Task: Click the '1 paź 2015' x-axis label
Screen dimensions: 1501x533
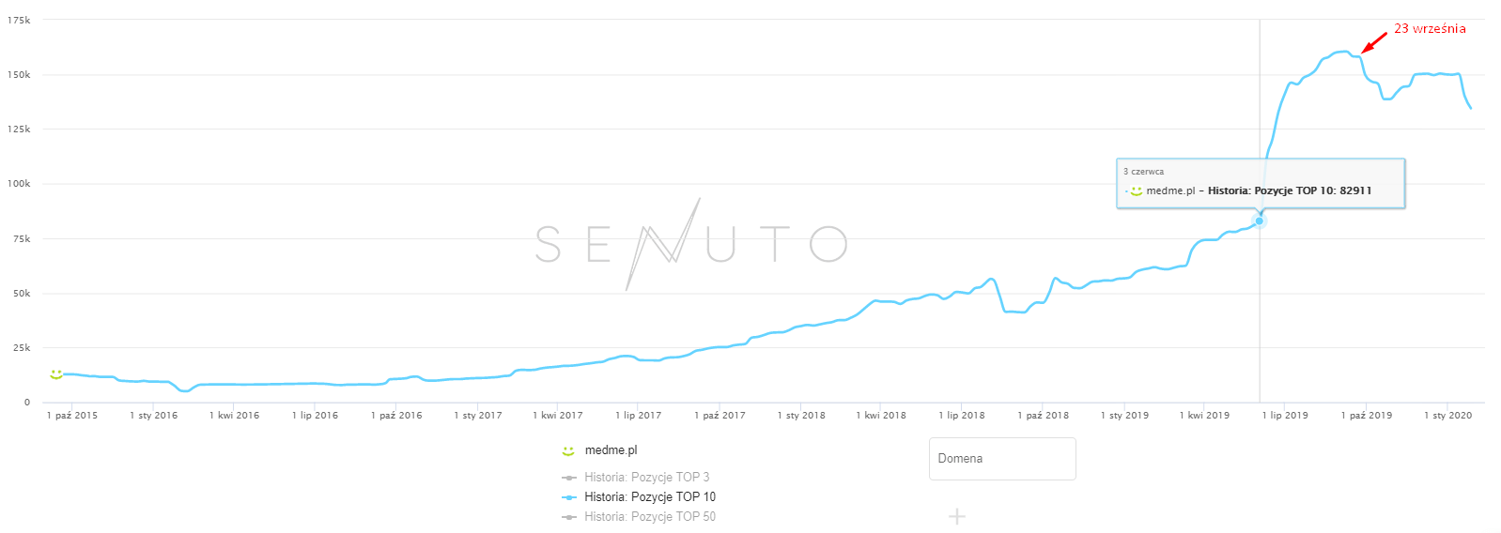Action: pyautogui.click(x=72, y=415)
